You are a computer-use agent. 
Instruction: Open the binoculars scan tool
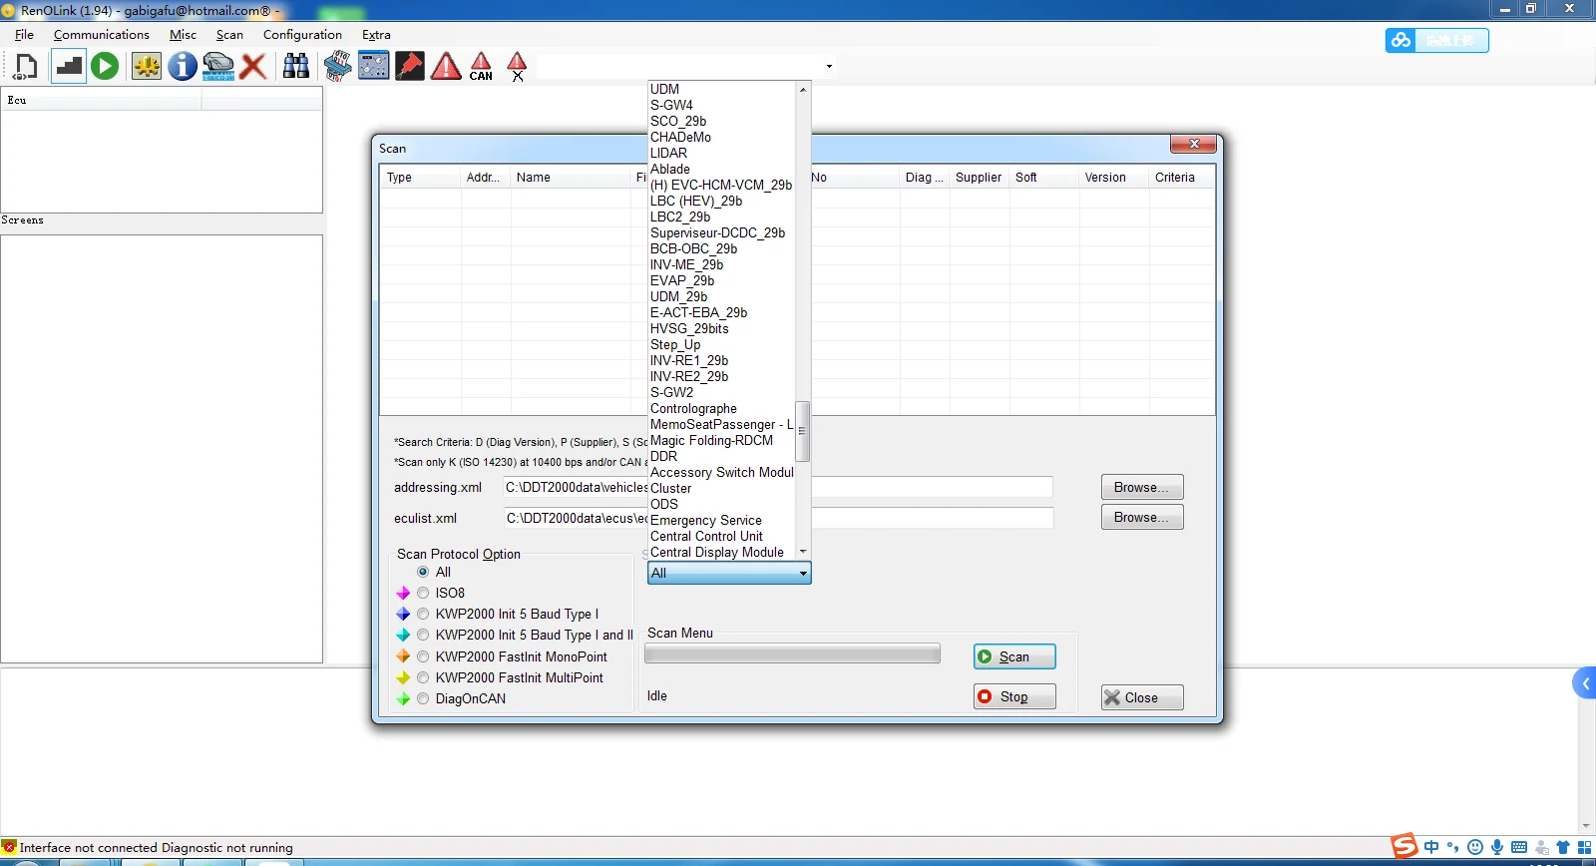(x=296, y=67)
